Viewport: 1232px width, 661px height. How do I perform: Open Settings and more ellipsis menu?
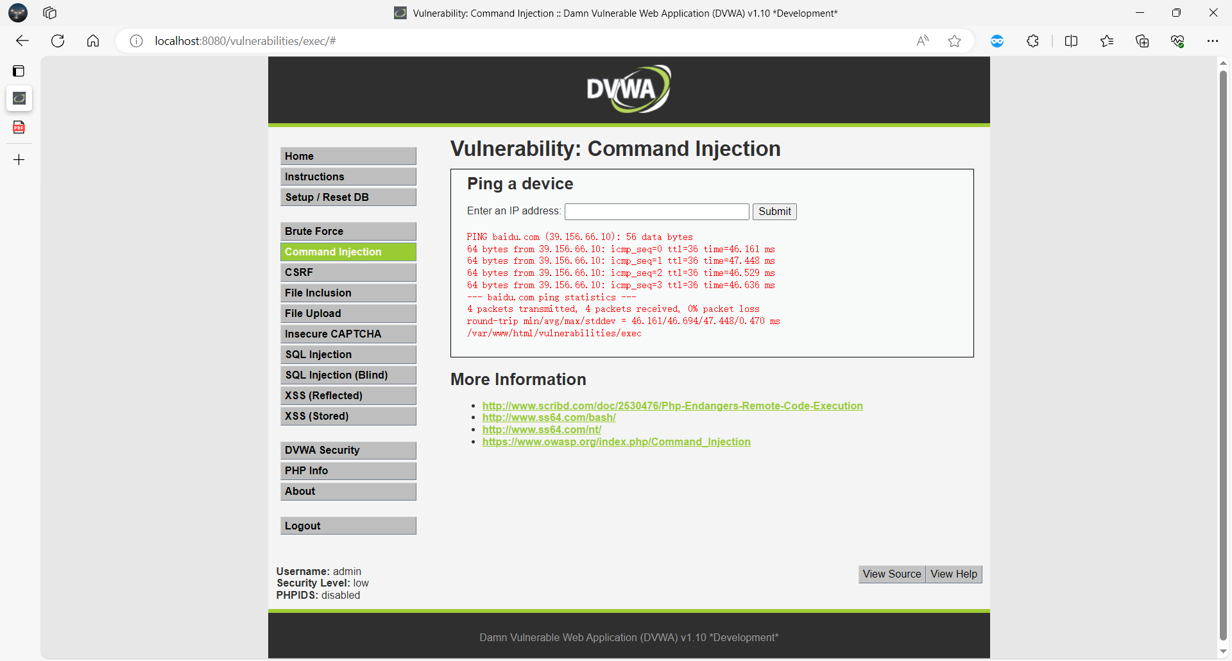[1212, 41]
